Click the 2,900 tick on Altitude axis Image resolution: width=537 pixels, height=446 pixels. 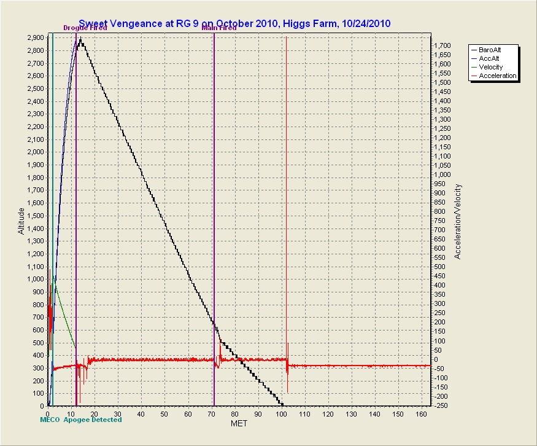coord(34,37)
